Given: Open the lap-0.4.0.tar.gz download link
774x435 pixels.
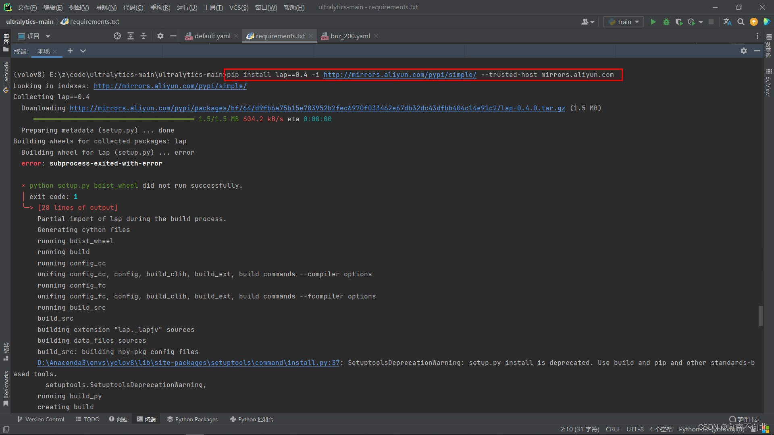Looking at the screenshot, I should 317,108.
